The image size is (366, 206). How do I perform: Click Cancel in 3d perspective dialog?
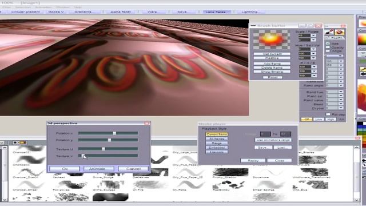(x=133, y=169)
